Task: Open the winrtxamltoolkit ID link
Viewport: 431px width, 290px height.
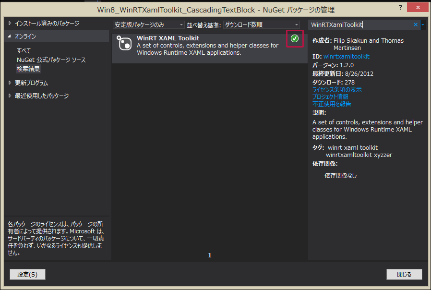Action: 347,56
